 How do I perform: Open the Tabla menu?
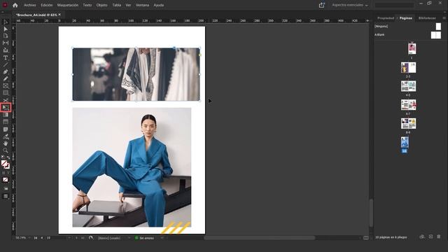point(117,5)
